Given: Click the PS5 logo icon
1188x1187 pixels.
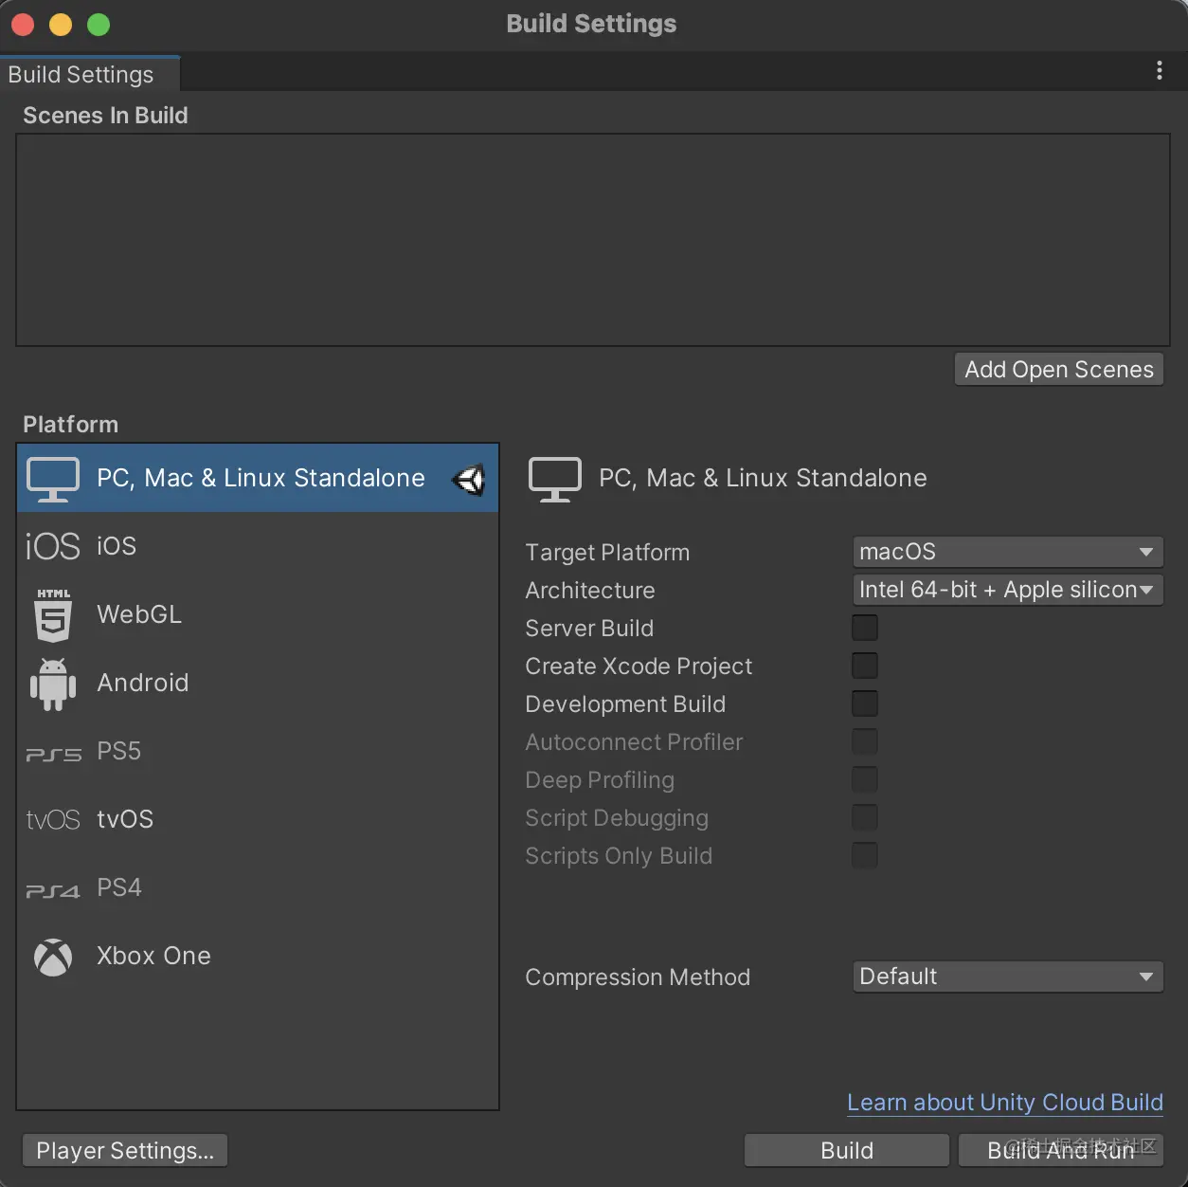Looking at the screenshot, I should click(x=53, y=755).
